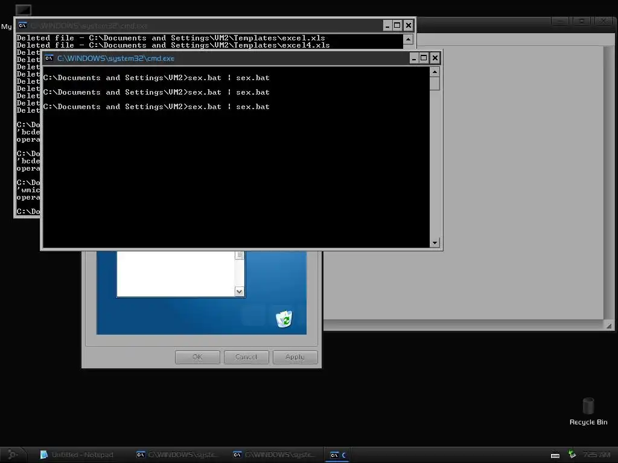Click the front cmd window's scrollbar thumb
Screen dimensions: 618x463
[435, 83]
